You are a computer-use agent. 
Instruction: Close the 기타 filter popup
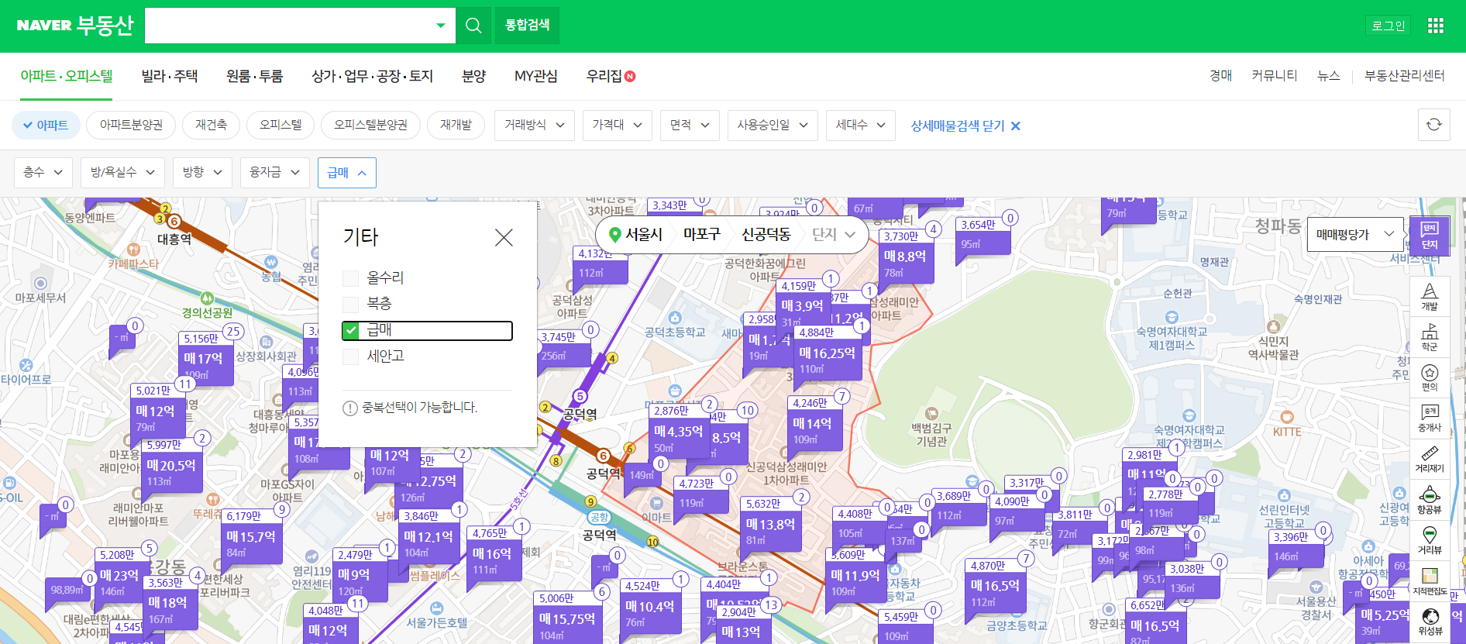(504, 237)
